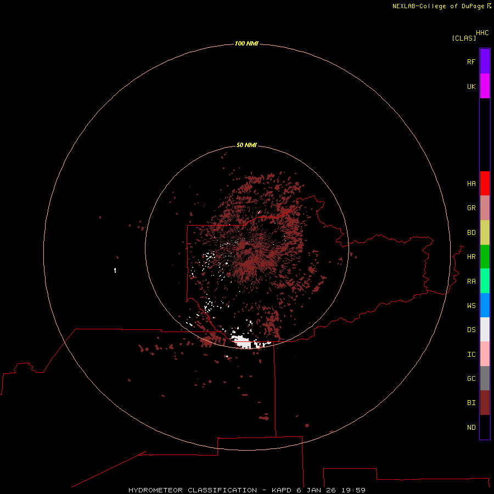Click the DS white legend swatch
494x494 pixels.
tap(485, 329)
